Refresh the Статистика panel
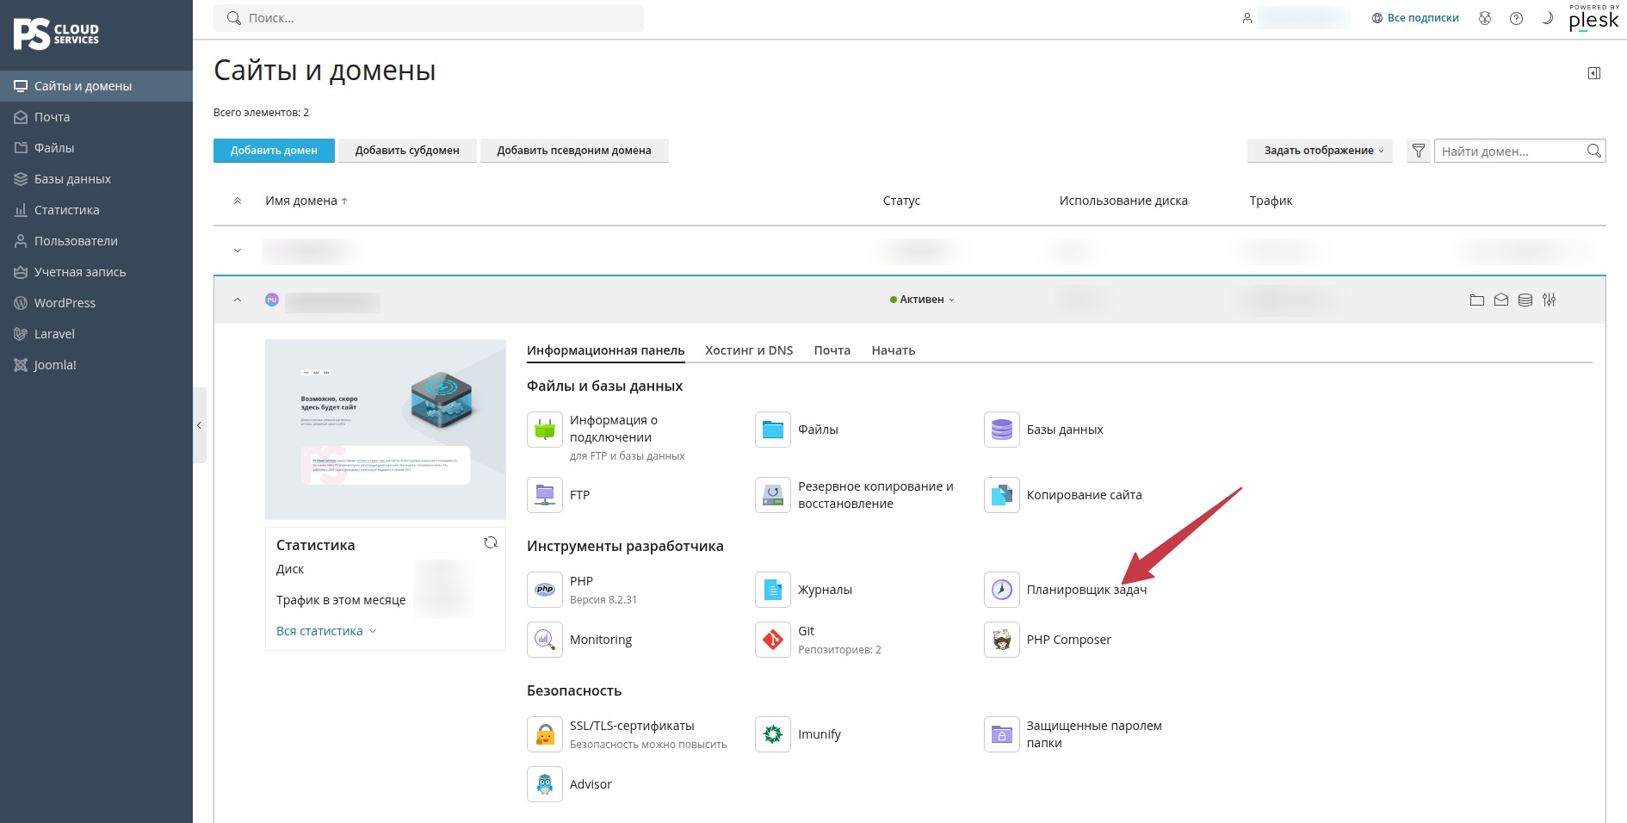The width and height of the screenshot is (1627, 823). pos(491,542)
